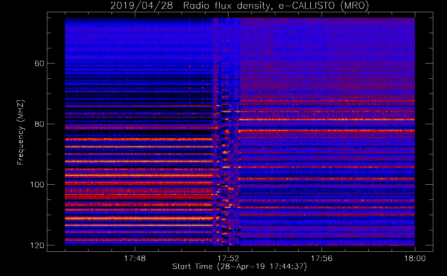Click the 18:00 time tick label
Image resolution: width=447 pixels, height=276 pixels.
click(415, 259)
